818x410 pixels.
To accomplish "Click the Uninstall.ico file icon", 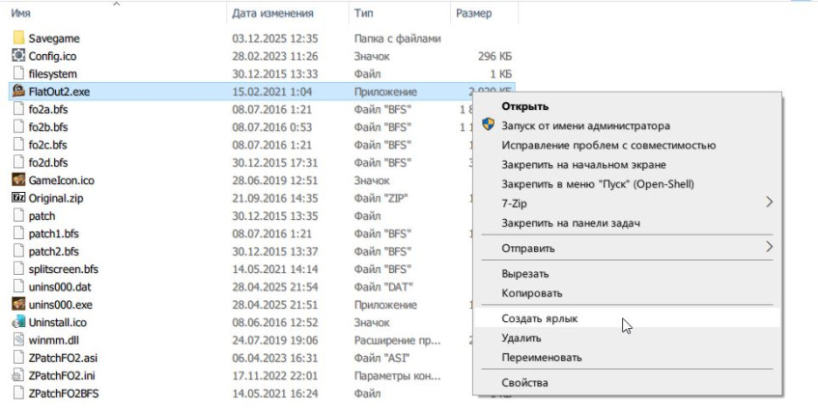I will click(x=18, y=321).
